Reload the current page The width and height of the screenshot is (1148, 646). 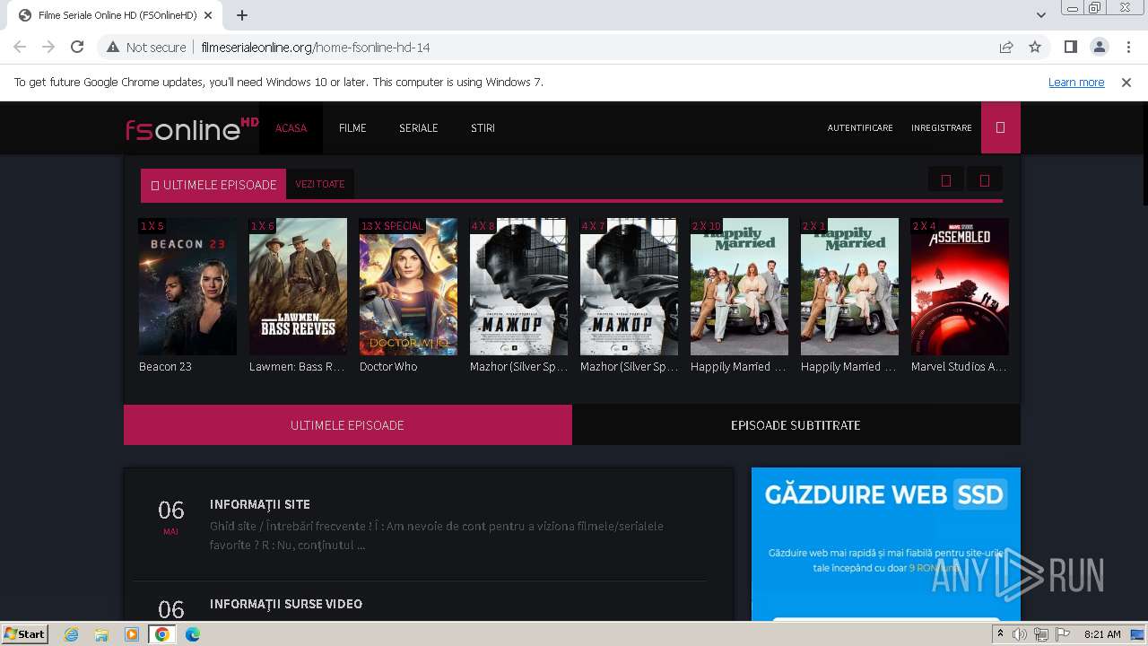(x=77, y=47)
